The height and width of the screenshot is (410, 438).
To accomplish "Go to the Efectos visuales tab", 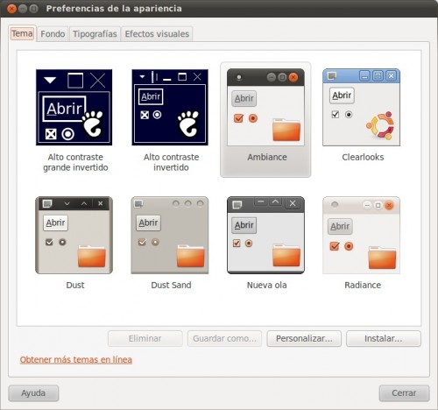I will 157,34.
